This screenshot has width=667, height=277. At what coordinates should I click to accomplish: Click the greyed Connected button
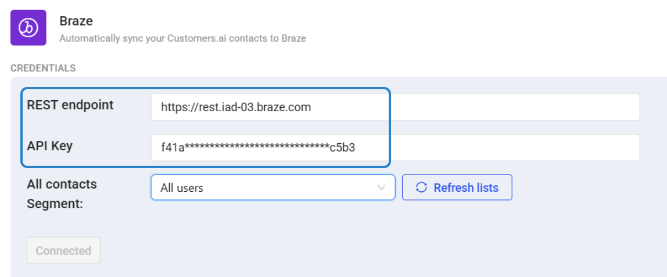tap(63, 251)
